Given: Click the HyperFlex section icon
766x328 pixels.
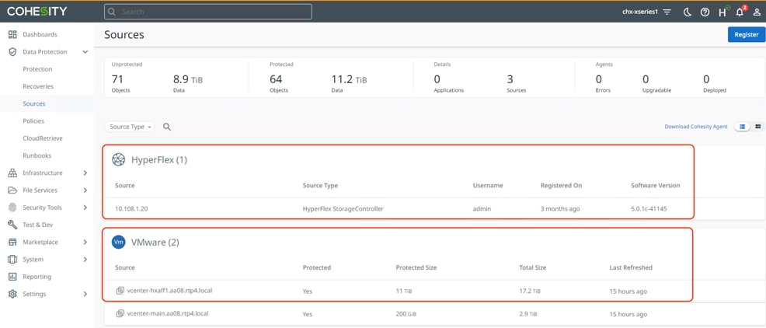Looking at the screenshot, I should click(x=119, y=159).
